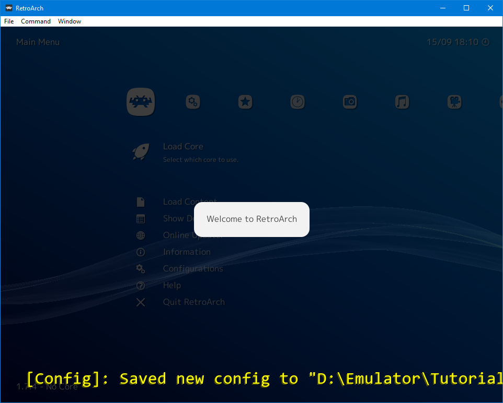Click the info circle icon beside Information
503x403 pixels.
(x=141, y=252)
